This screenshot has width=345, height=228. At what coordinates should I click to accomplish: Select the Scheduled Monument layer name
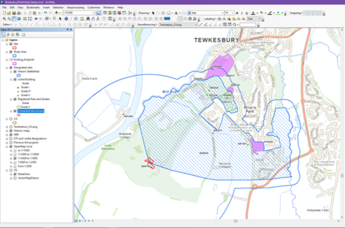[x=31, y=111]
